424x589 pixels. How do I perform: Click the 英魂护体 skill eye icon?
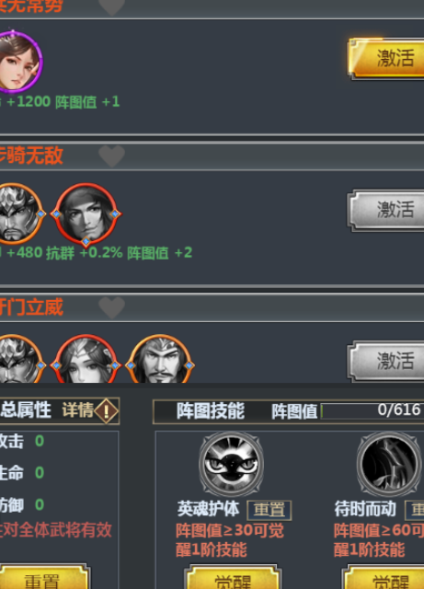[x=231, y=464]
